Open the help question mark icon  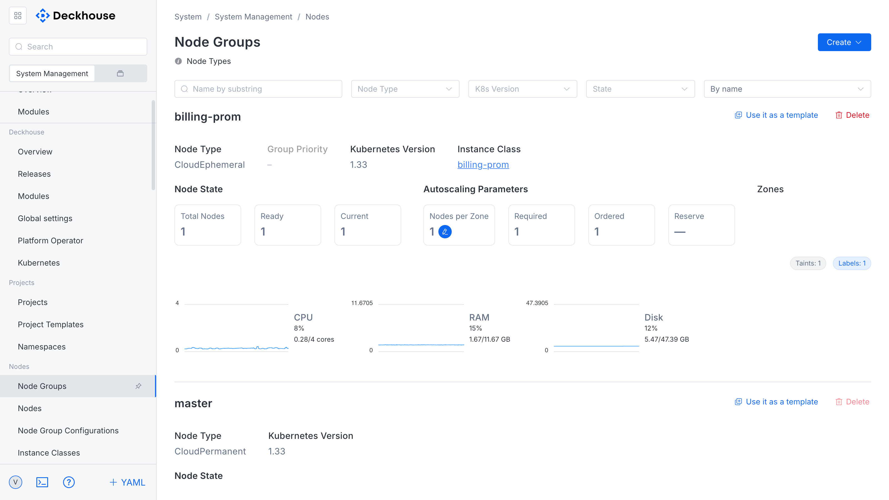[69, 482]
